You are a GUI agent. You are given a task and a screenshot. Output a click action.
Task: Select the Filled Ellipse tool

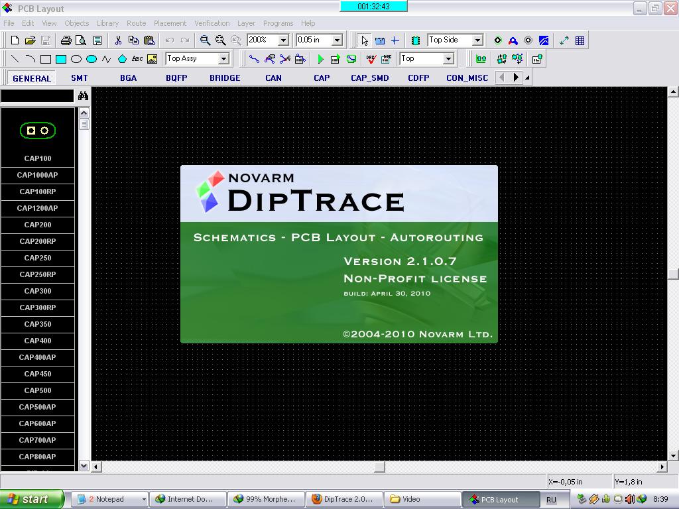tap(92, 59)
